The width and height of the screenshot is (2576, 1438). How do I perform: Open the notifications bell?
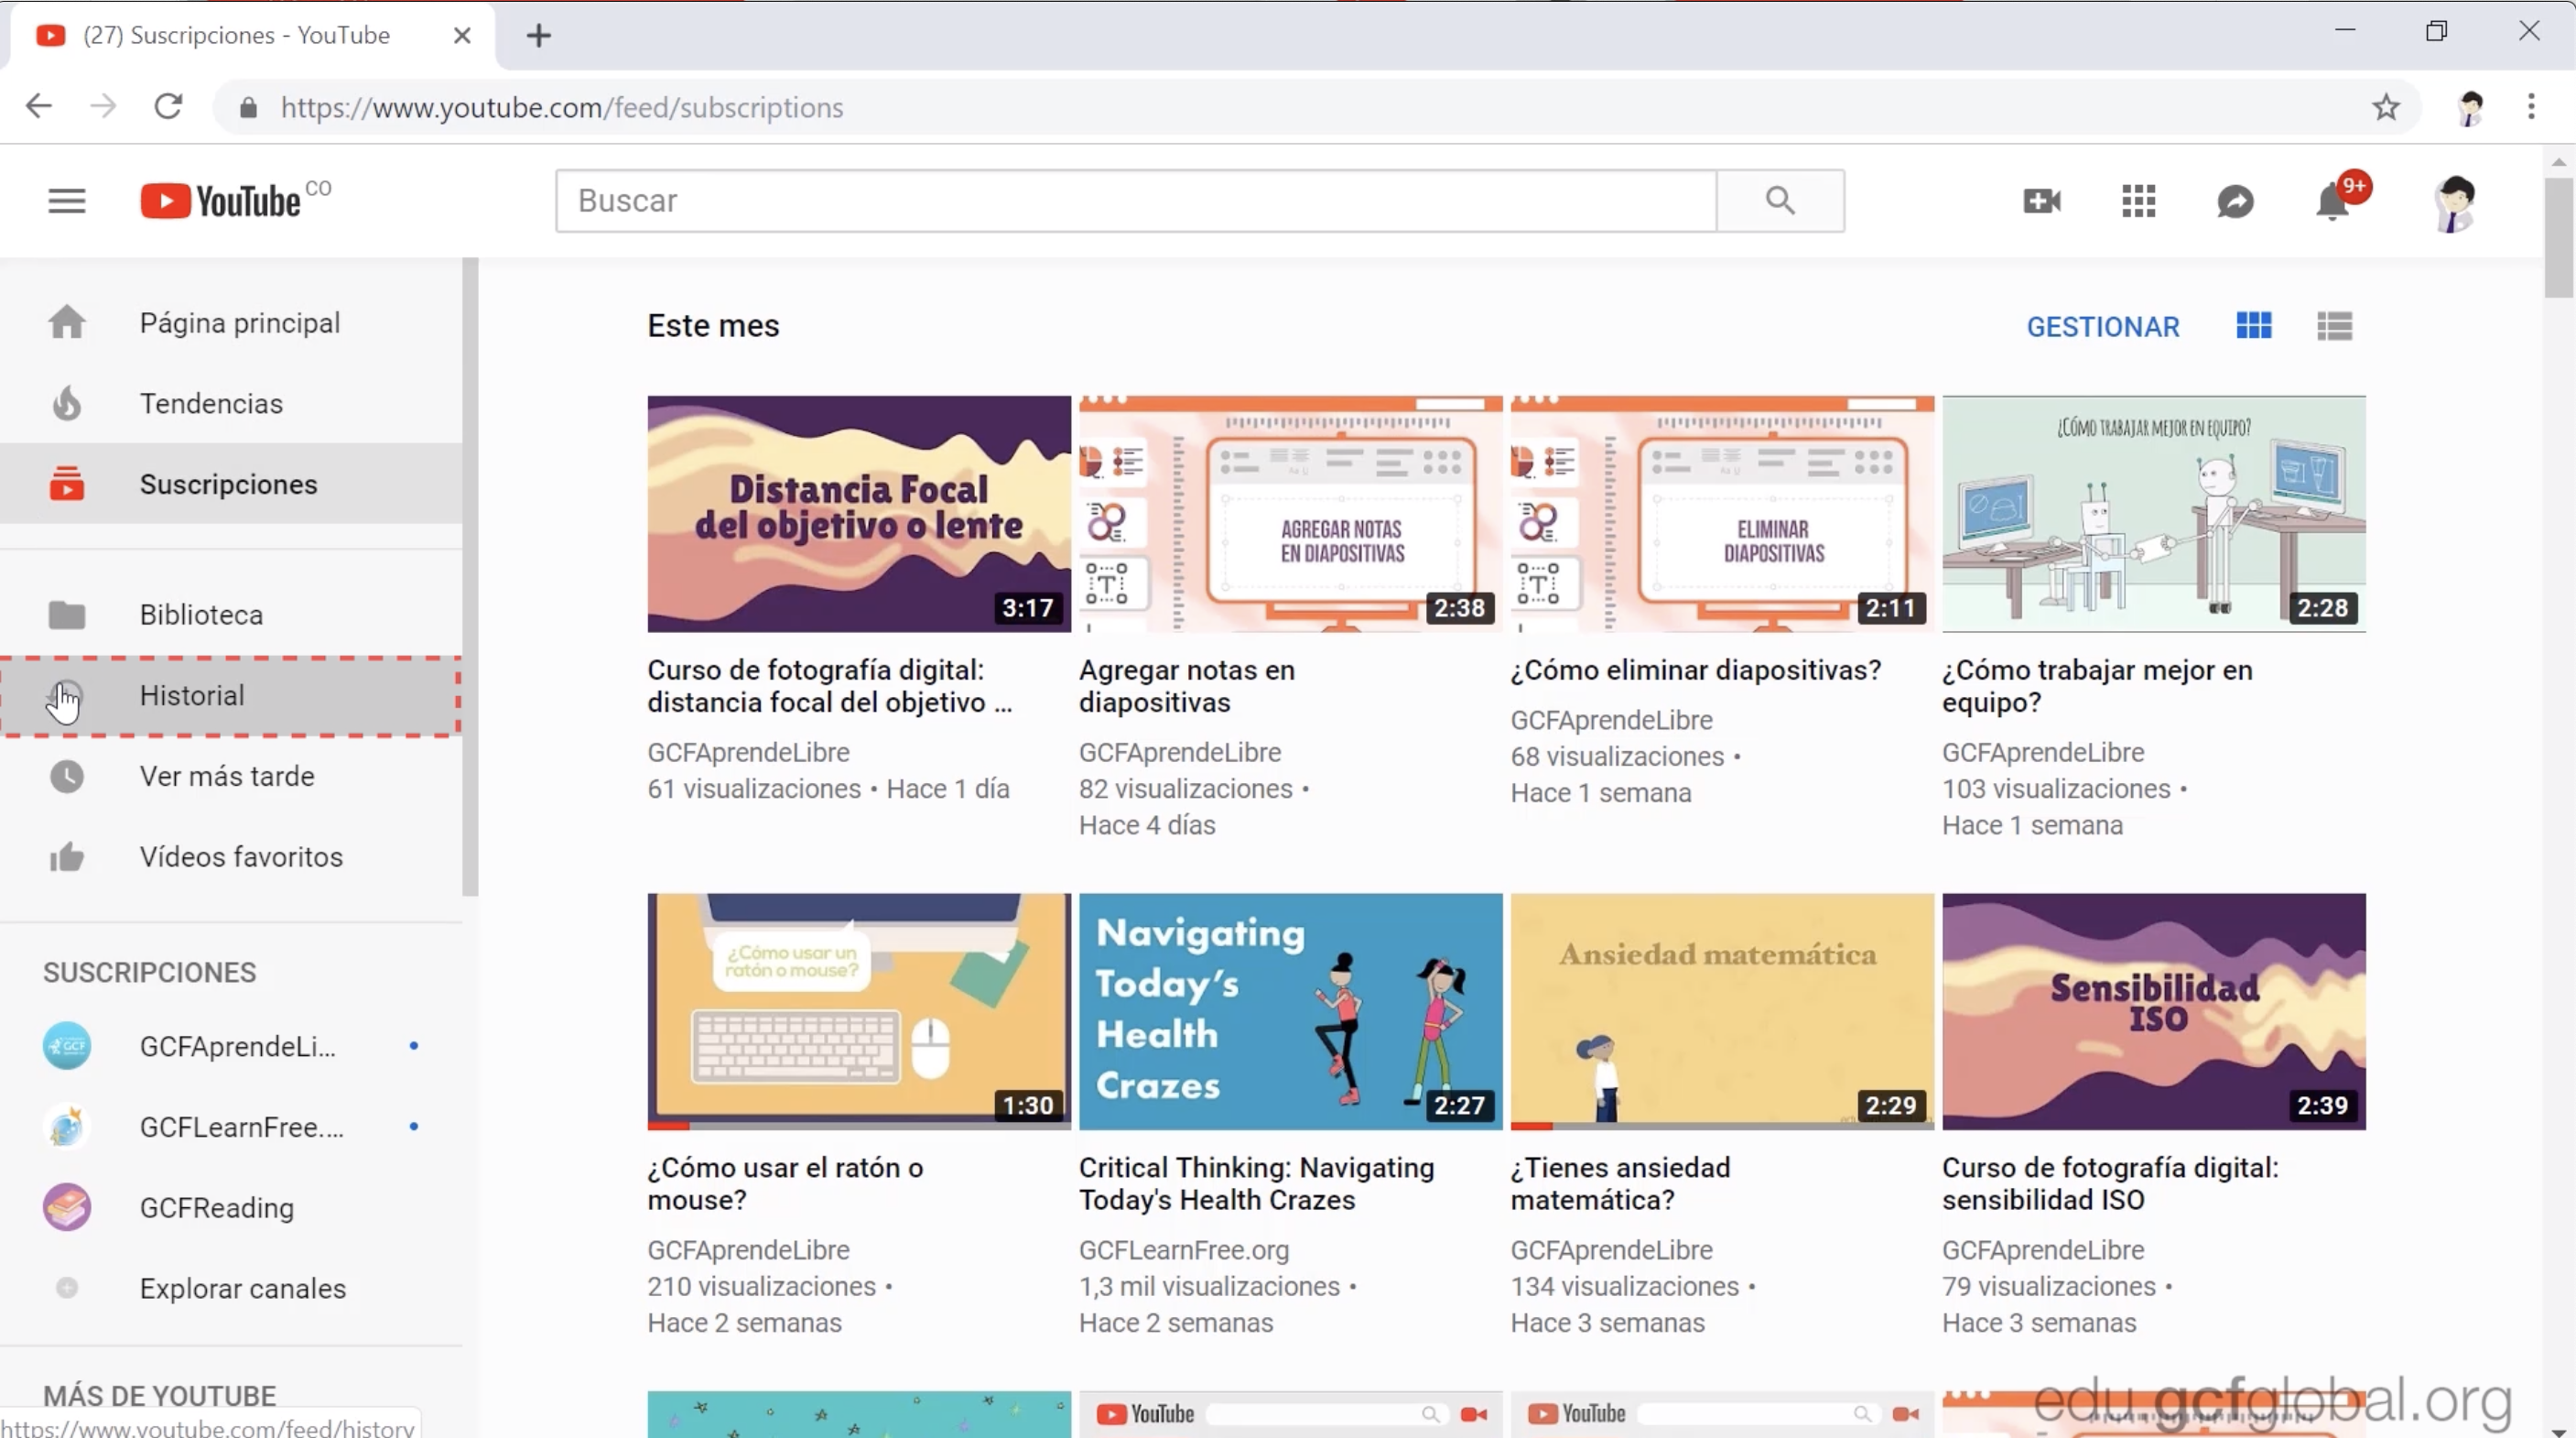(2333, 202)
